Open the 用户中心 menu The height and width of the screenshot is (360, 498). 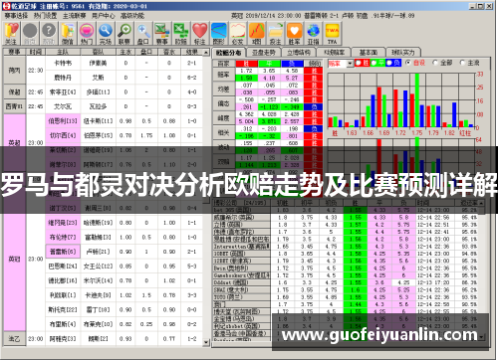[x=104, y=16]
